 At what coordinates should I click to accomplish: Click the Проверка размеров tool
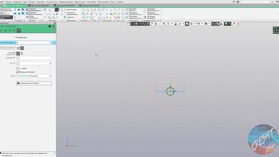coord(150,17)
